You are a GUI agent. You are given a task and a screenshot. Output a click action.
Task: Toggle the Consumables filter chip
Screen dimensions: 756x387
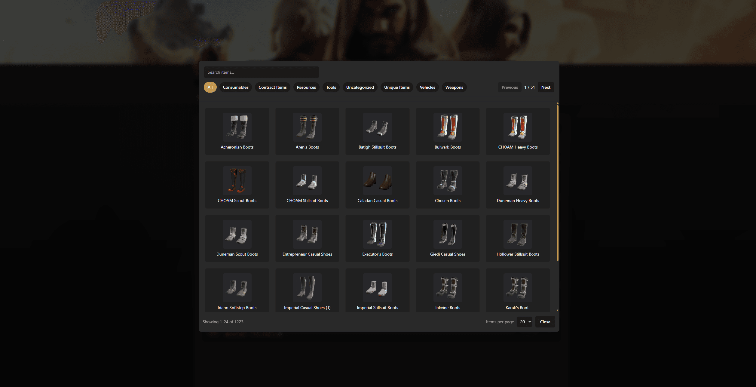(x=236, y=87)
